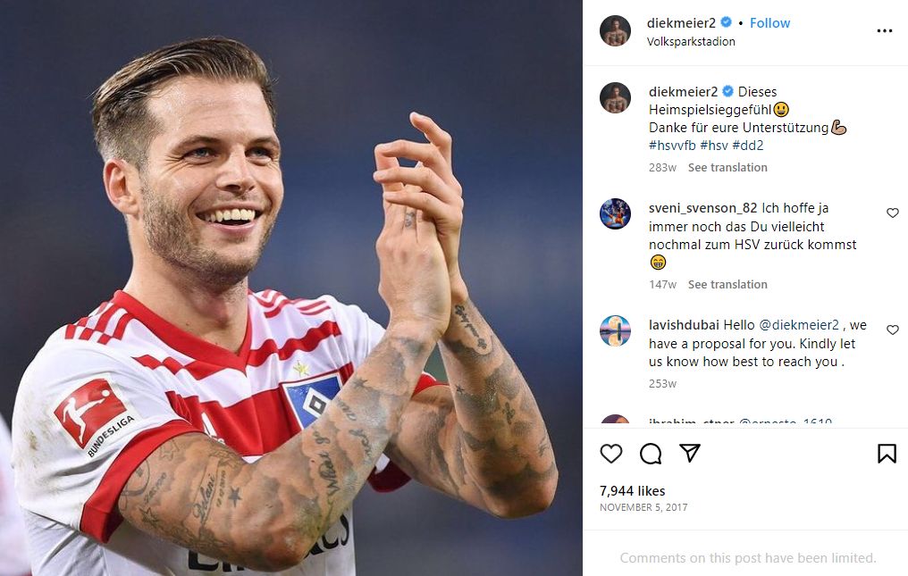
Task: Open Volksparkstadion location link
Action: point(692,41)
